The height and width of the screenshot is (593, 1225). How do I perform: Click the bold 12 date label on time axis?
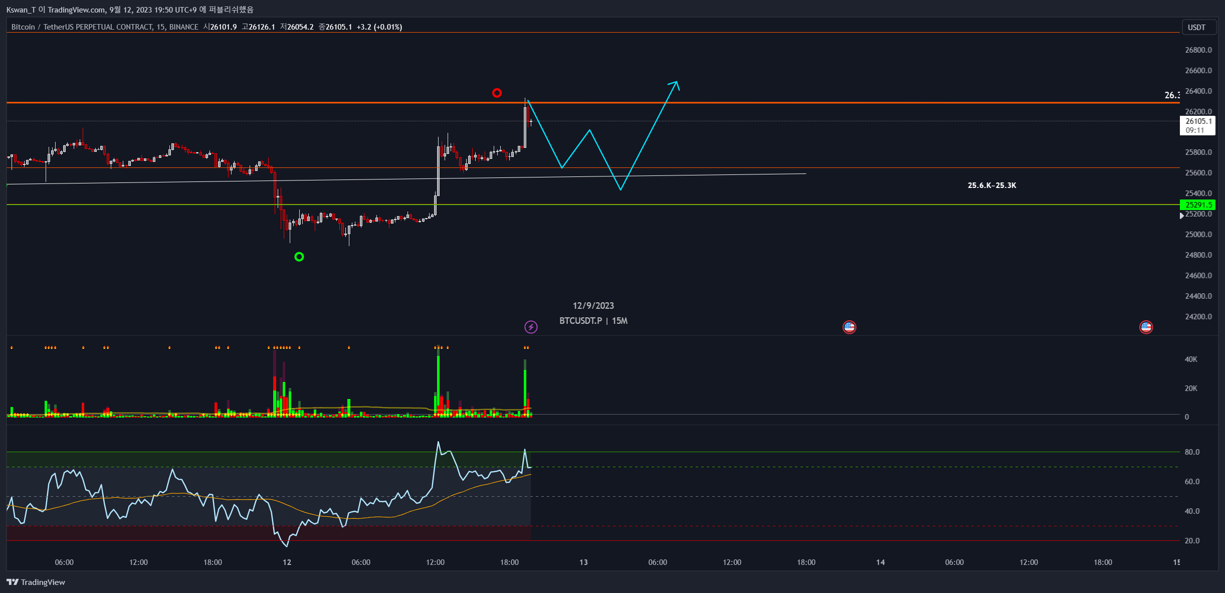point(287,562)
